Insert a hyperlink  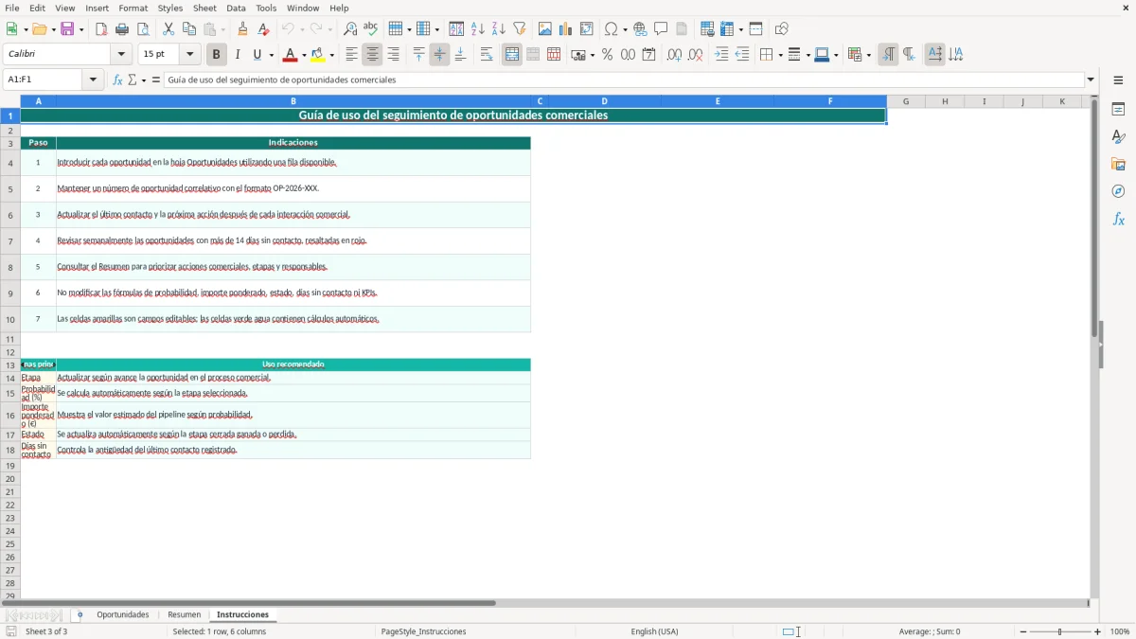click(x=641, y=29)
